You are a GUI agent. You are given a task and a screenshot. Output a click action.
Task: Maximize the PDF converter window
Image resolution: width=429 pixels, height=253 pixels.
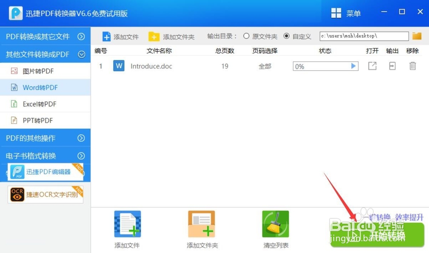pos(402,12)
